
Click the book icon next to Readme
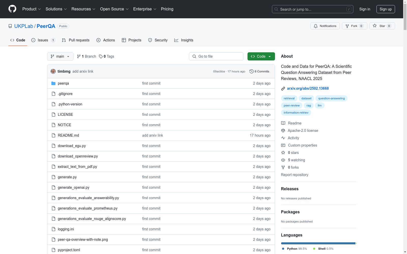(283, 123)
